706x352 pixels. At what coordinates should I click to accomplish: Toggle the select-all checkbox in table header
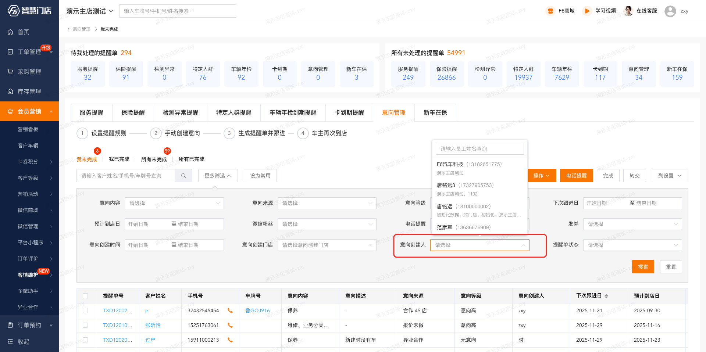(x=85, y=296)
